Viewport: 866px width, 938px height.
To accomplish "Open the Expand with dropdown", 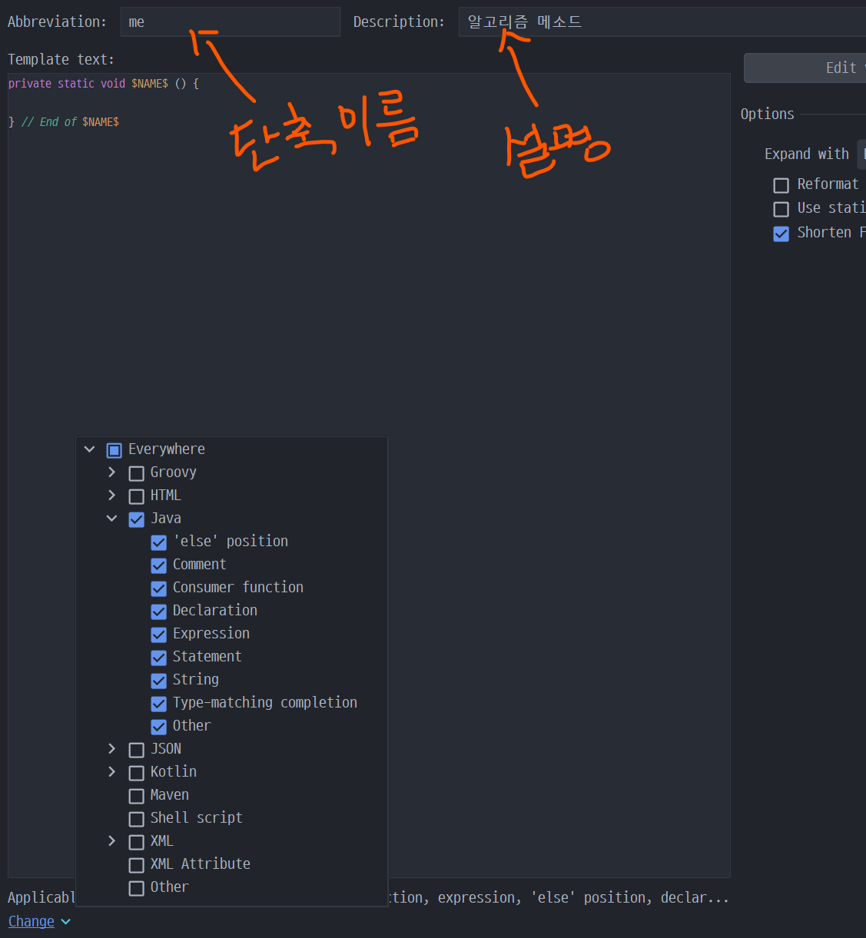I will [861, 154].
